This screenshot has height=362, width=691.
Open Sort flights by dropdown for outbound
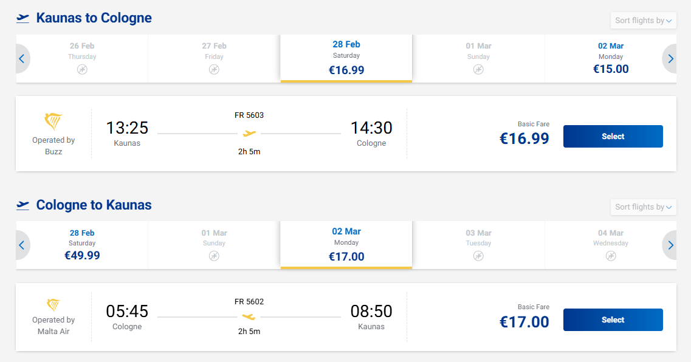point(643,21)
